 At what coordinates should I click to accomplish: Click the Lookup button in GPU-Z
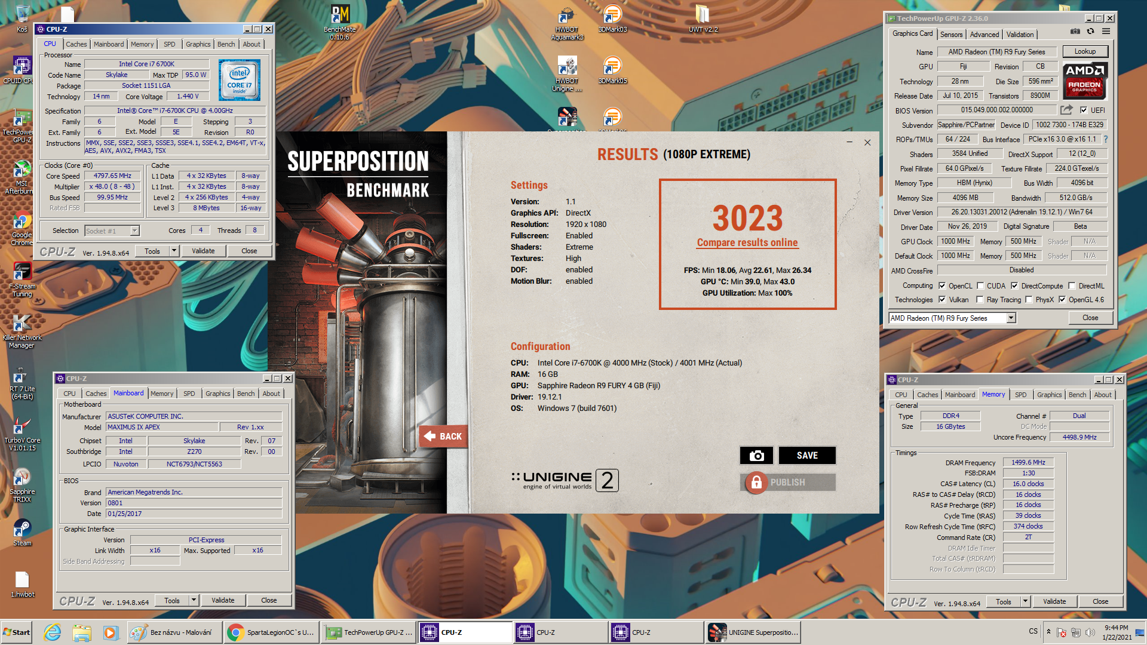1085,51
